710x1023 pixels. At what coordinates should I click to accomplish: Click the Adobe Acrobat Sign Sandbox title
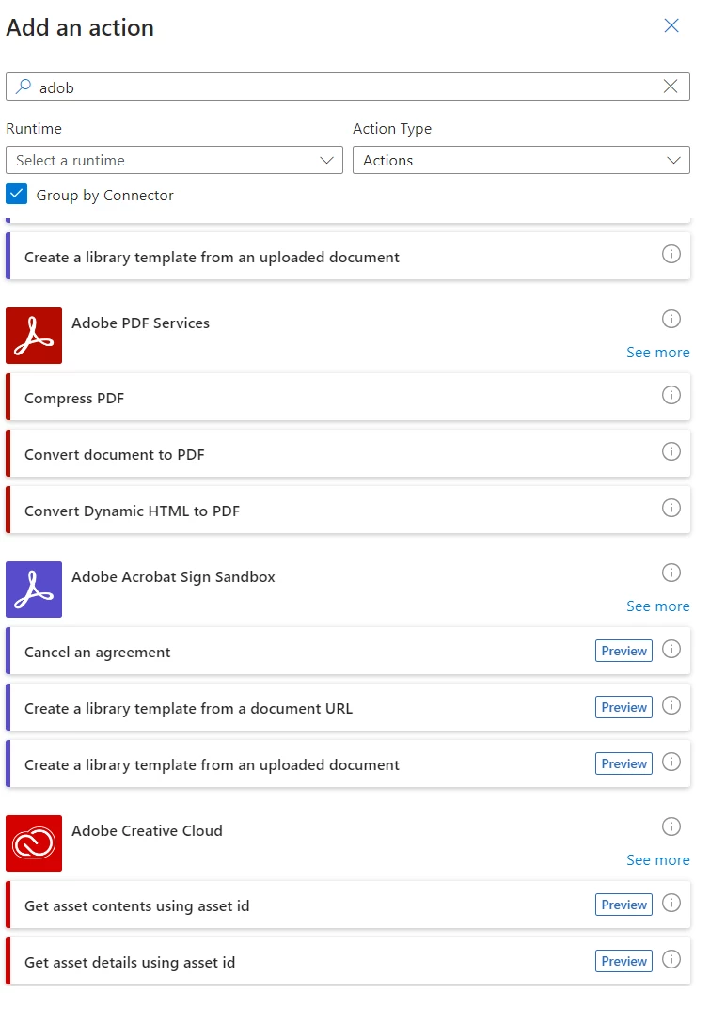(x=173, y=576)
